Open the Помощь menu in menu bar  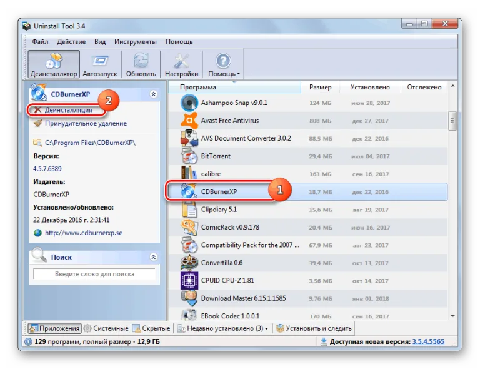[179, 42]
